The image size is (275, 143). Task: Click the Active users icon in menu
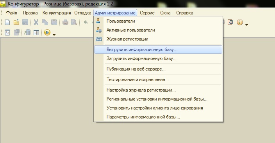(98, 30)
